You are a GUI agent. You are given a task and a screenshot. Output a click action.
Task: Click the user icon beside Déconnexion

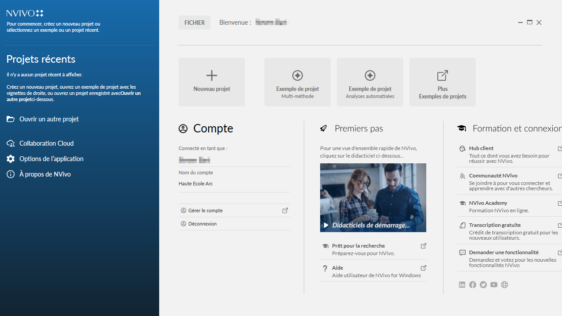click(x=184, y=224)
